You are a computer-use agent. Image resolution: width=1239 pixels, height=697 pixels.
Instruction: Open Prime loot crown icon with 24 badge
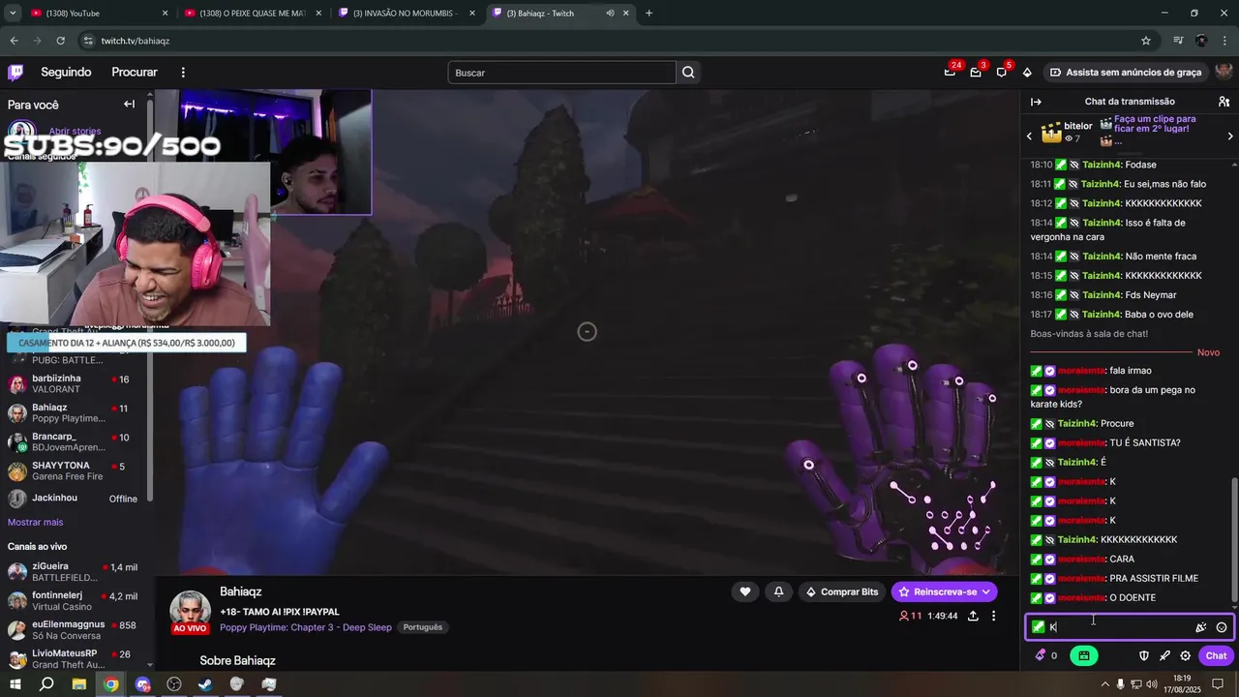[x=951, y=73]
